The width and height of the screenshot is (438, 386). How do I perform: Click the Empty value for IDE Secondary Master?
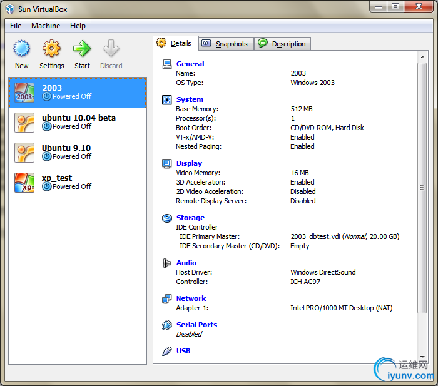pyautogui.click(x=300, y=246)
